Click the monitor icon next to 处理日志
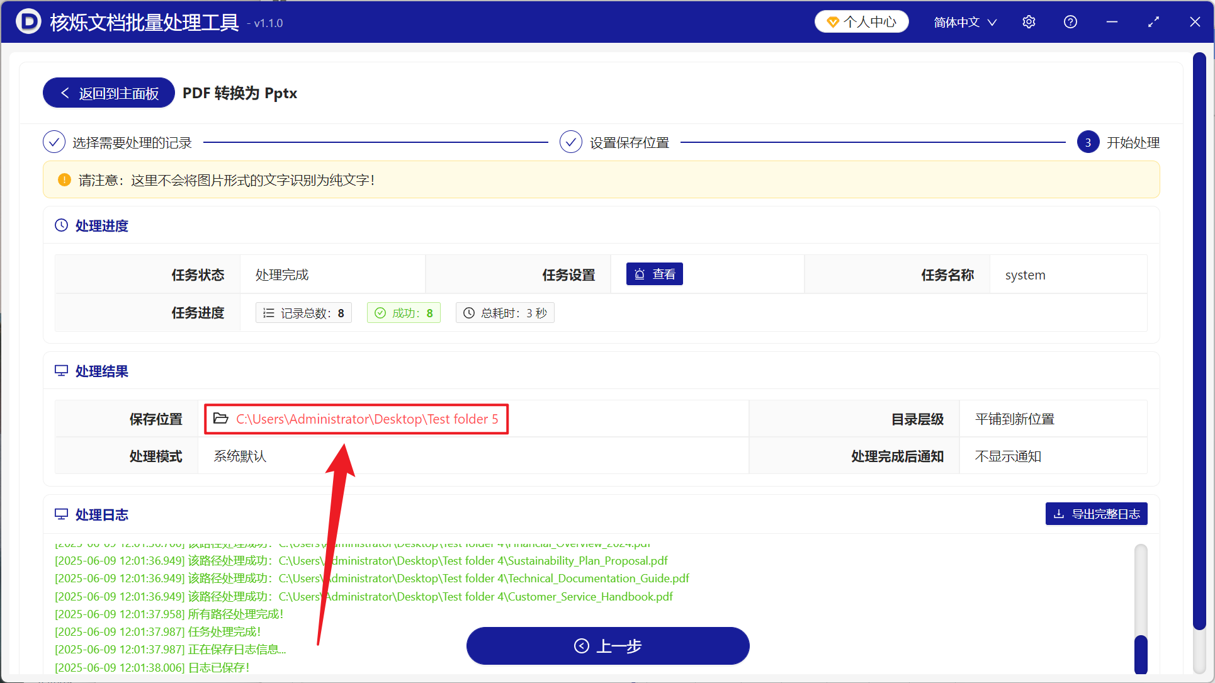This screenshot has height=683, width=1215. click(61, 514)
